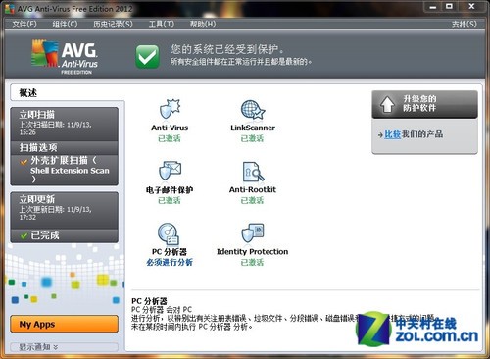Open the Anti-Rootkit component icon
Image resolution: width=490 pixels, height=359 pixels.
(x=253, y=172)
